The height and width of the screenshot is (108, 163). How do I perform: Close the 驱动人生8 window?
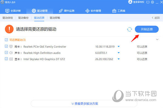coord(162,2)
